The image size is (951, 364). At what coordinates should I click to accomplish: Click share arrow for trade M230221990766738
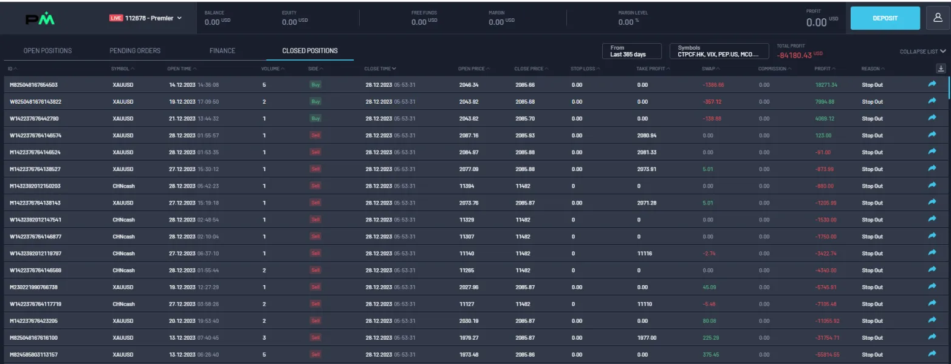932,287
